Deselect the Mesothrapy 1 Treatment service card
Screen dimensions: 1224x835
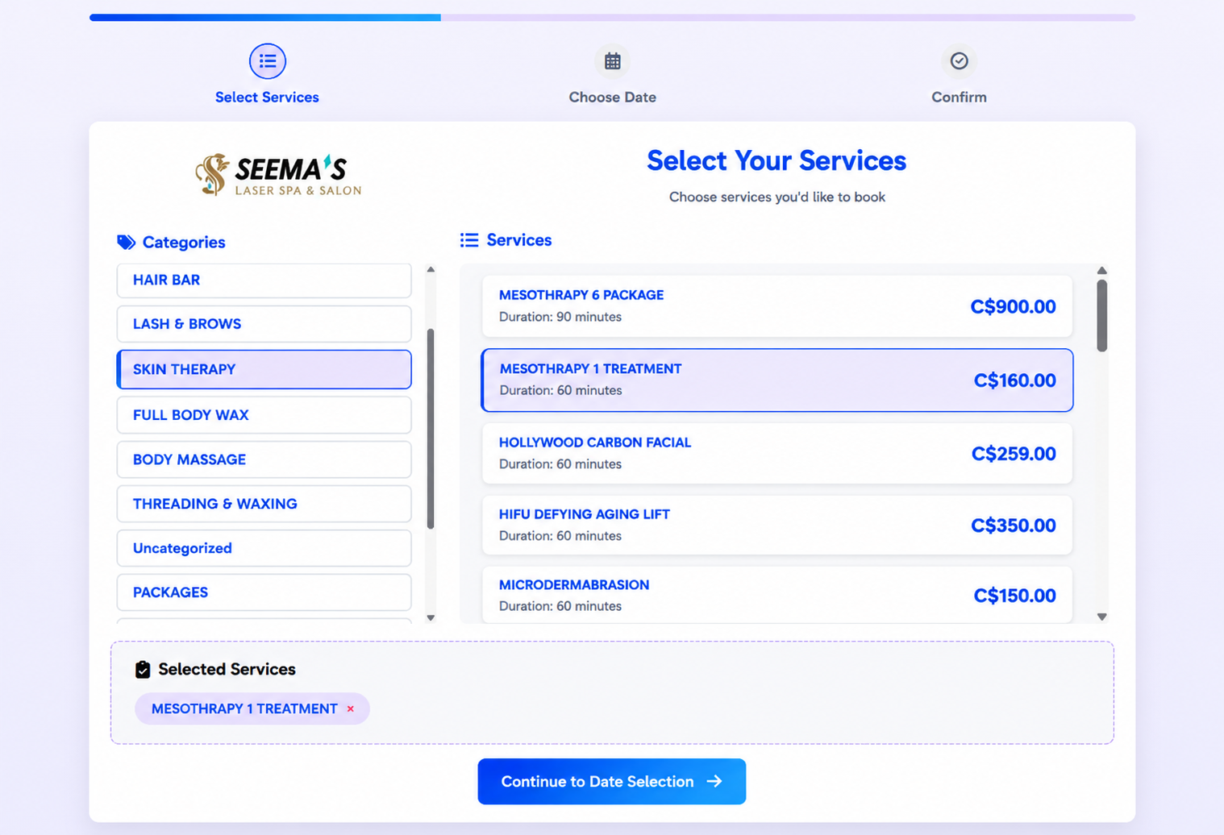click(777, 380)
